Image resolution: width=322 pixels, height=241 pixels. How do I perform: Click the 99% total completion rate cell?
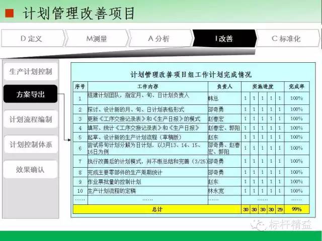pos(296,209)
